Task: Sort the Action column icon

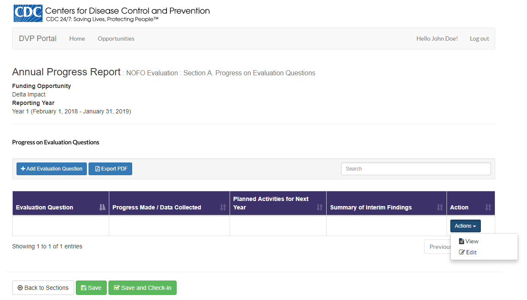Action: point(488,207)
